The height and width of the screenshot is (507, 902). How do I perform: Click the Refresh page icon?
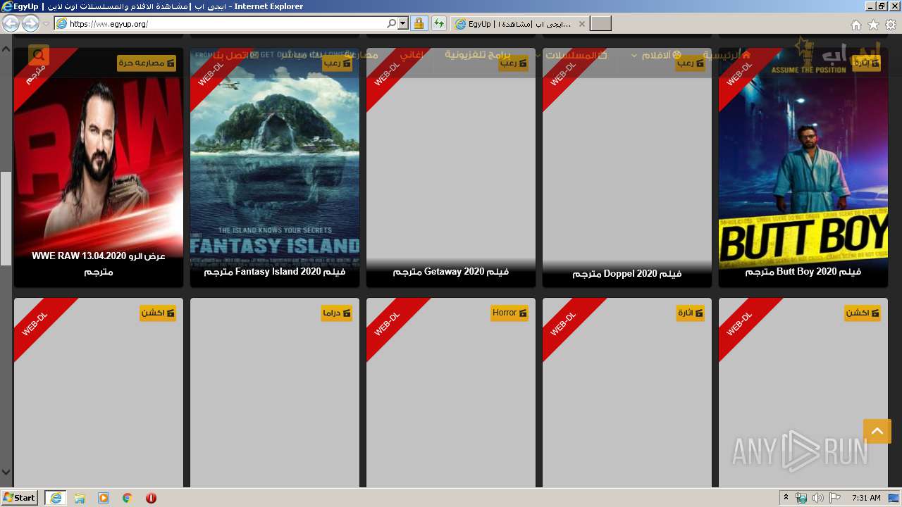pyautogui.click(x=439, y=23)
